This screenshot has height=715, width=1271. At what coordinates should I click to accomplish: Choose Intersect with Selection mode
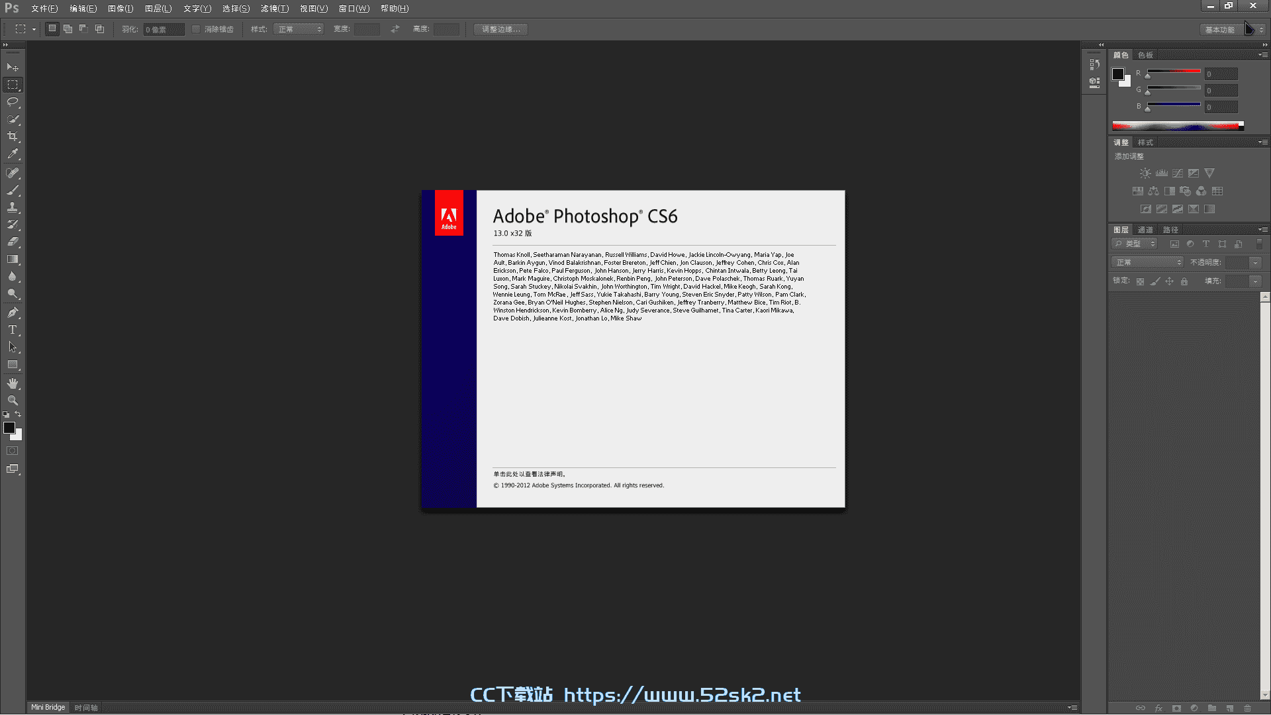coord(99,29)
